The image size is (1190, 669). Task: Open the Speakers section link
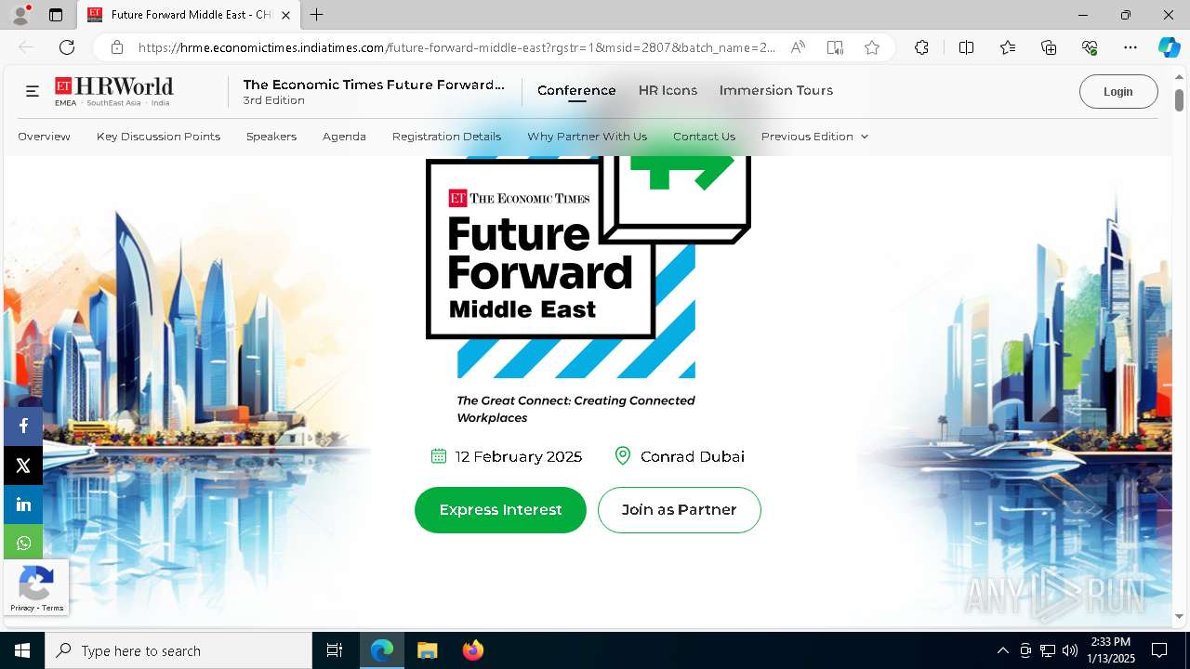271,137
